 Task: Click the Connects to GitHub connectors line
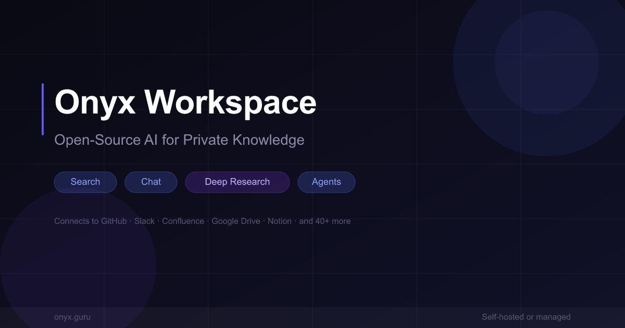[x=203, y=221]
